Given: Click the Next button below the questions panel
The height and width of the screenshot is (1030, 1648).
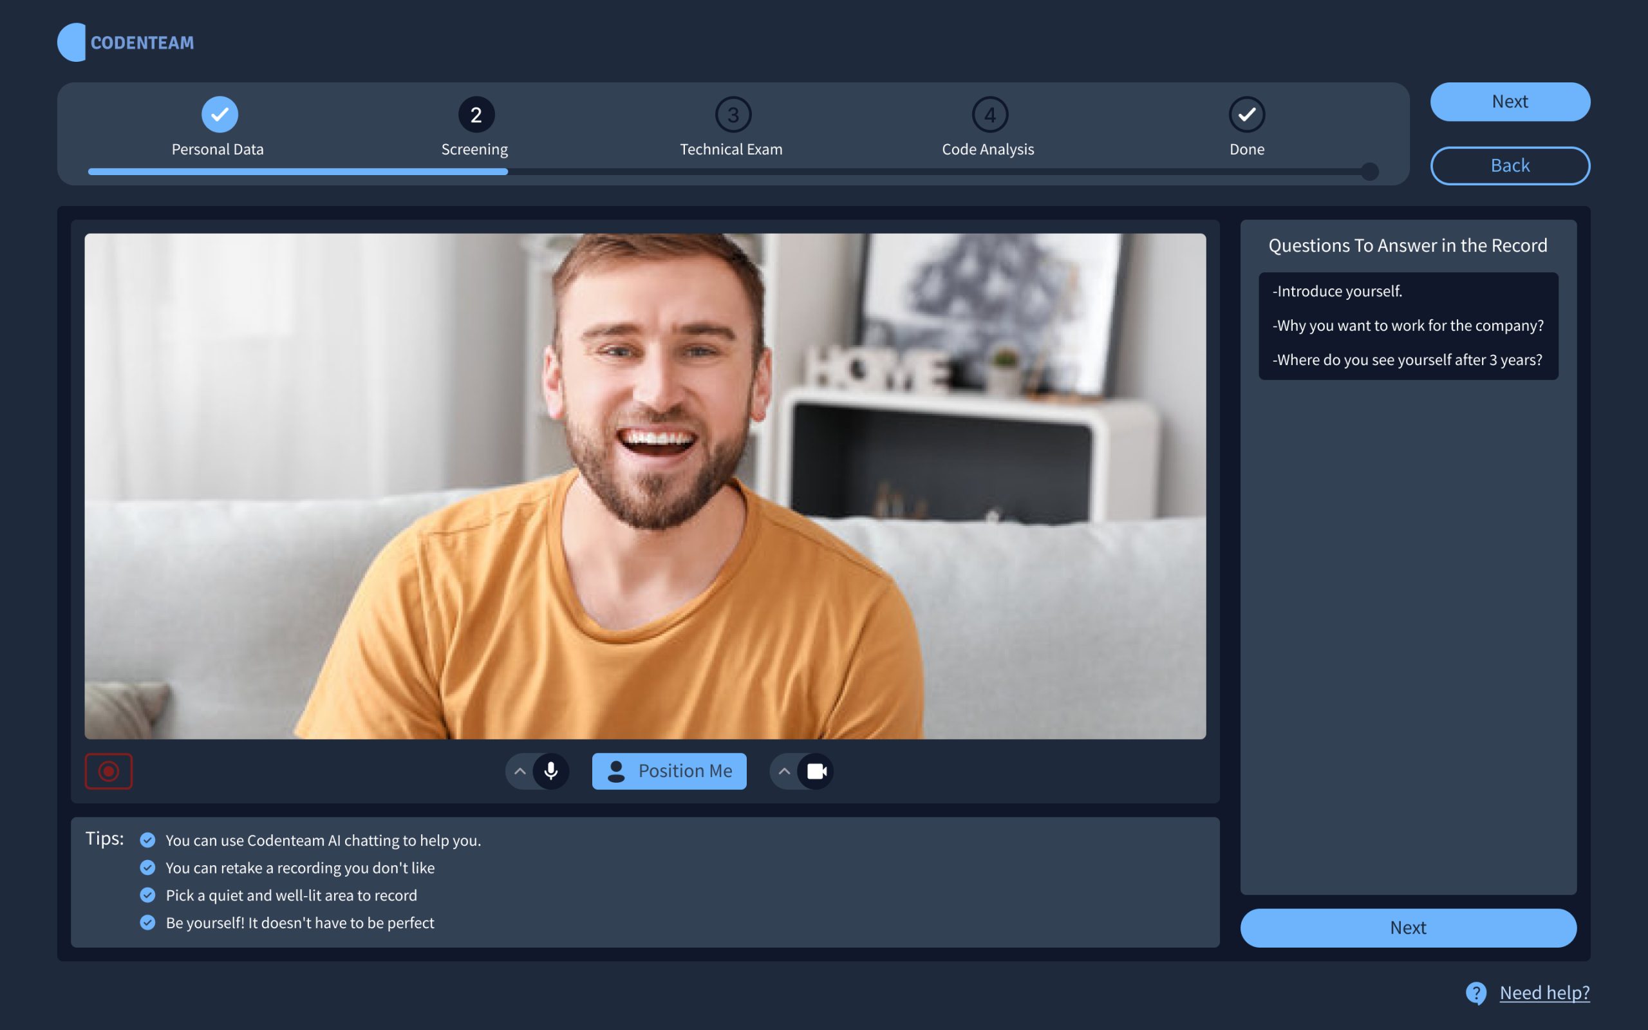Looking at the screenshot, I should tap(1408, 928).
